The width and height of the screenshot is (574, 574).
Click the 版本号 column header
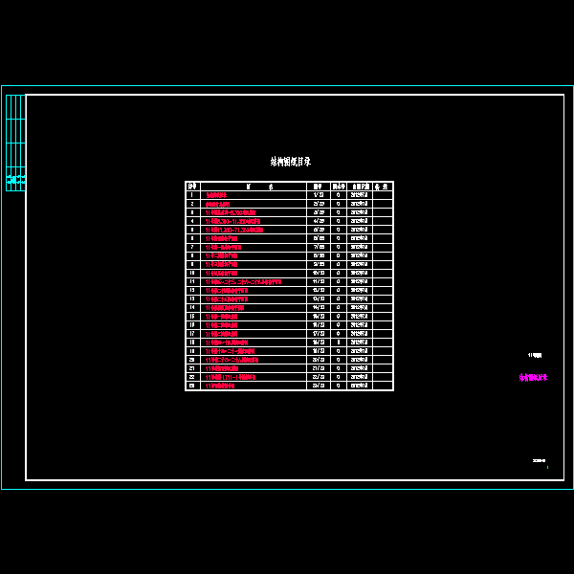338,187
